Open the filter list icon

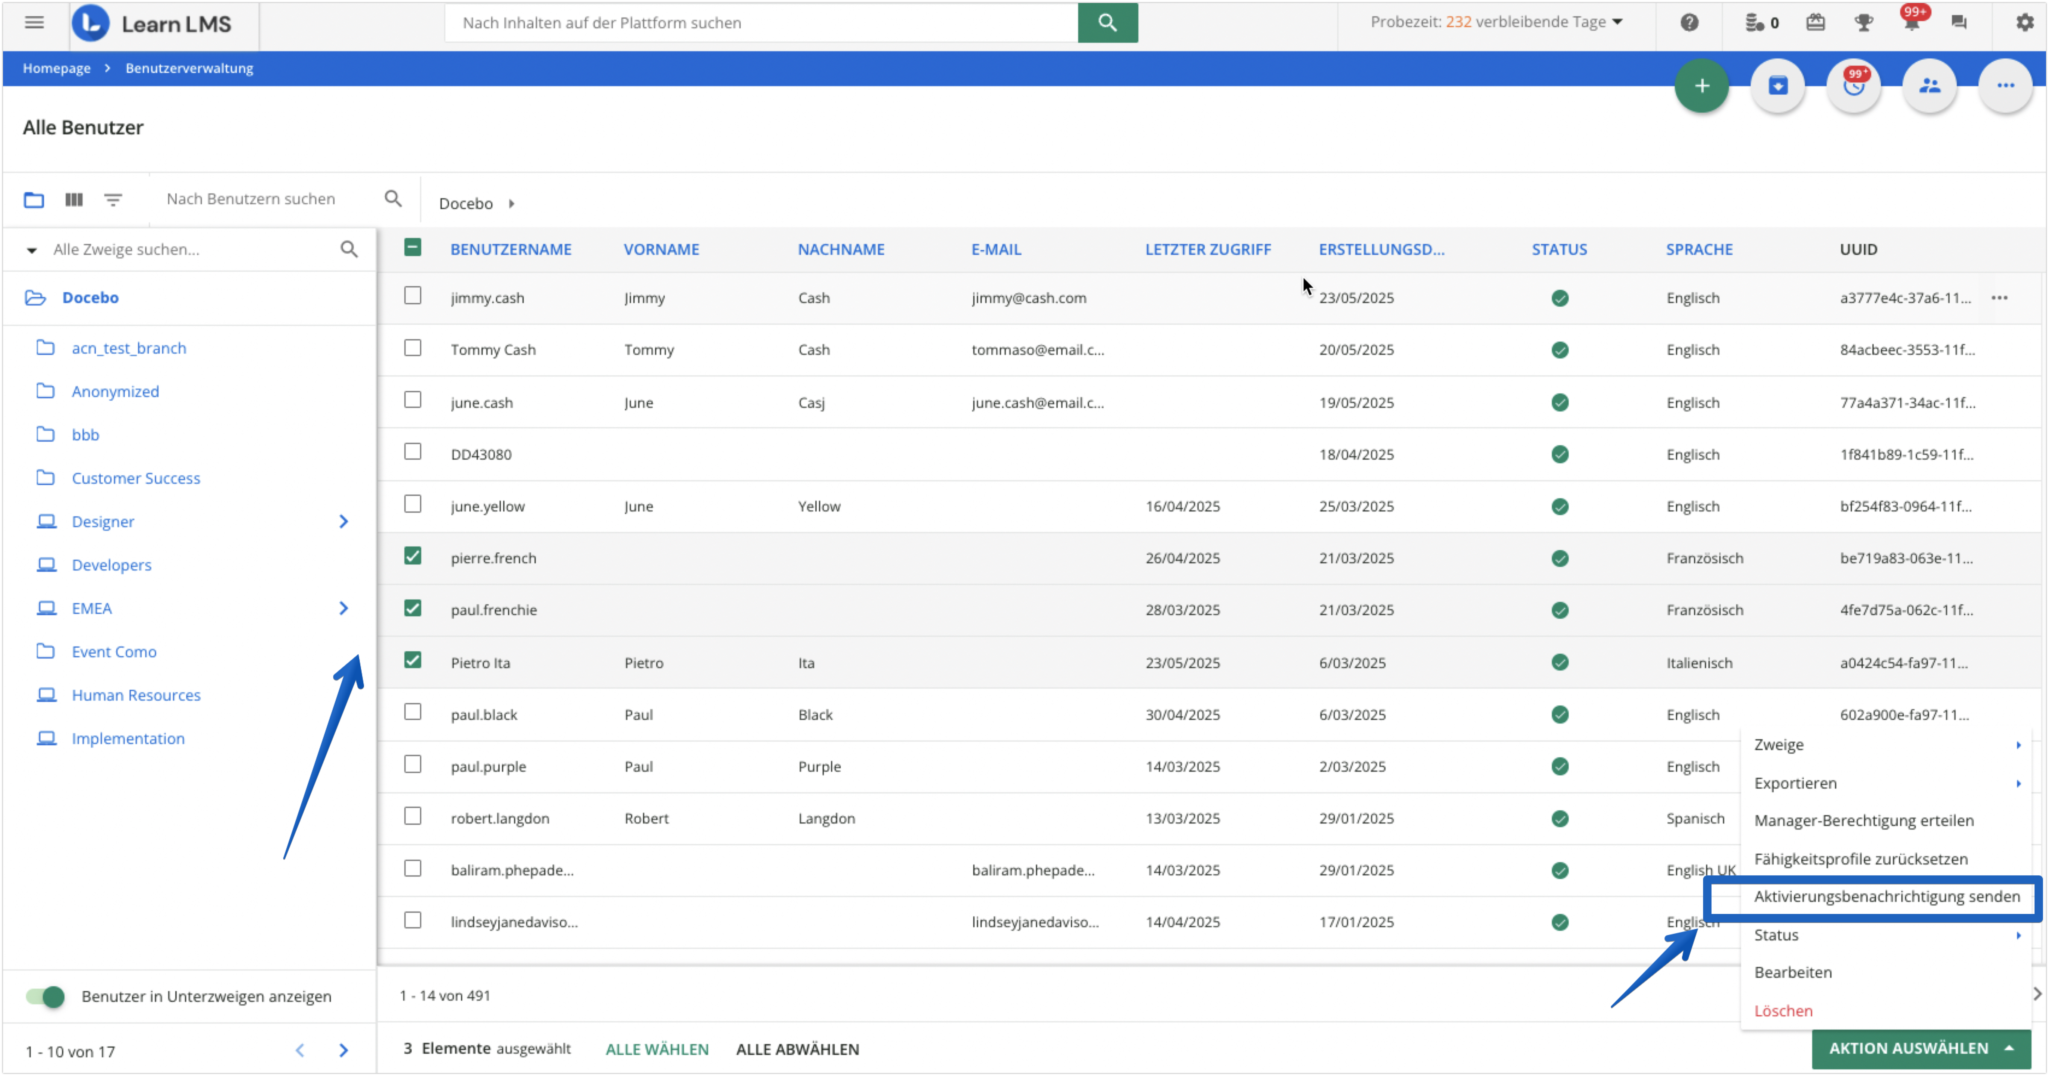(113, 200)
